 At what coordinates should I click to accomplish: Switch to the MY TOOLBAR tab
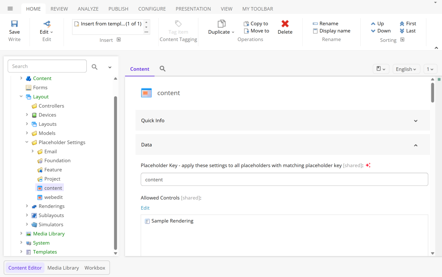[x=258, y=9]
